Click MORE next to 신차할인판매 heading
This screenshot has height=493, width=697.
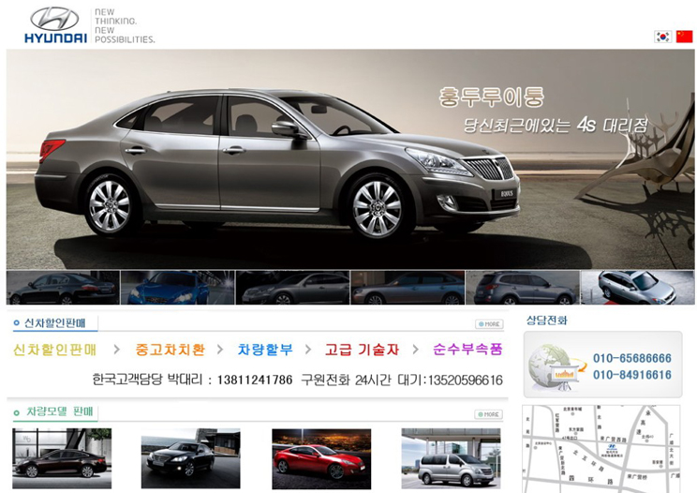[489, 324]
